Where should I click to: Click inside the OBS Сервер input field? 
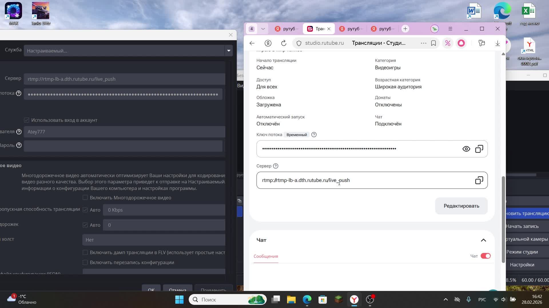coord(124,79)
